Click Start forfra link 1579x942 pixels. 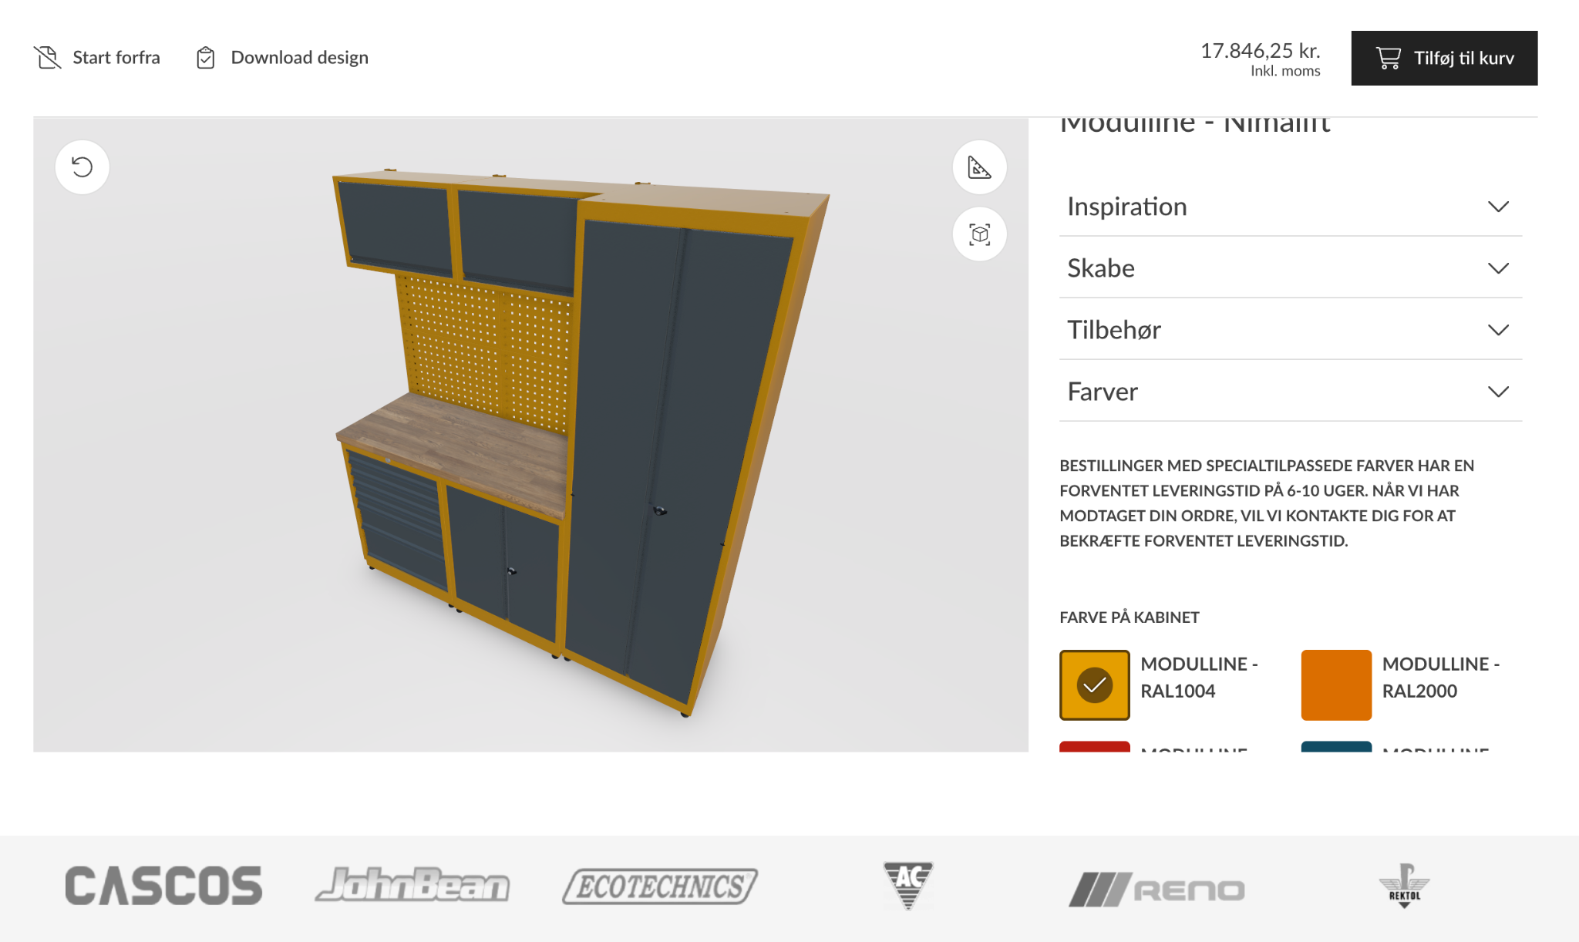[97, 58]
